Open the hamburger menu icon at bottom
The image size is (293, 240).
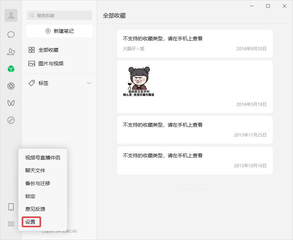[11, 224]
